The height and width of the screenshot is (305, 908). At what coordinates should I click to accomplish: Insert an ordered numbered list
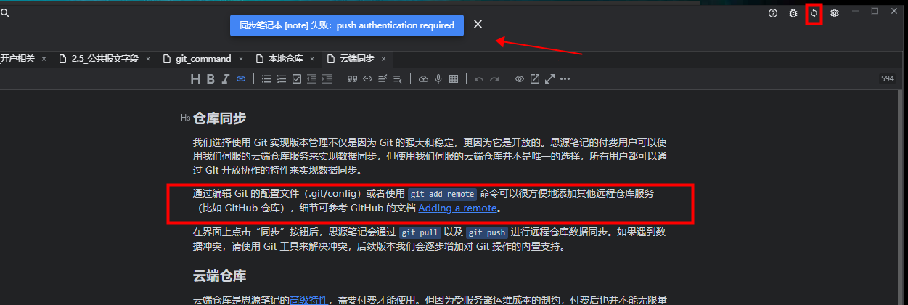click(282, 79)
